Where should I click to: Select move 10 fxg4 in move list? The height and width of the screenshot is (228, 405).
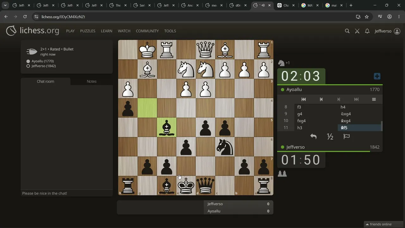(x=316, y=121)
